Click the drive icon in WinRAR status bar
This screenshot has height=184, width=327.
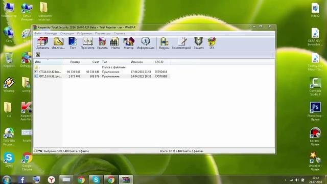(x=36, y=151)
